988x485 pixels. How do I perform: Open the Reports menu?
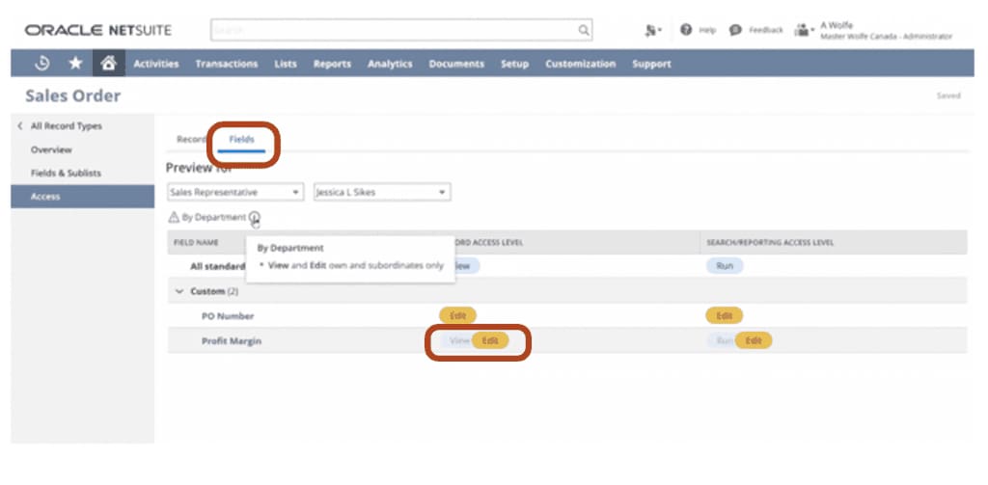tap(332, 64)
